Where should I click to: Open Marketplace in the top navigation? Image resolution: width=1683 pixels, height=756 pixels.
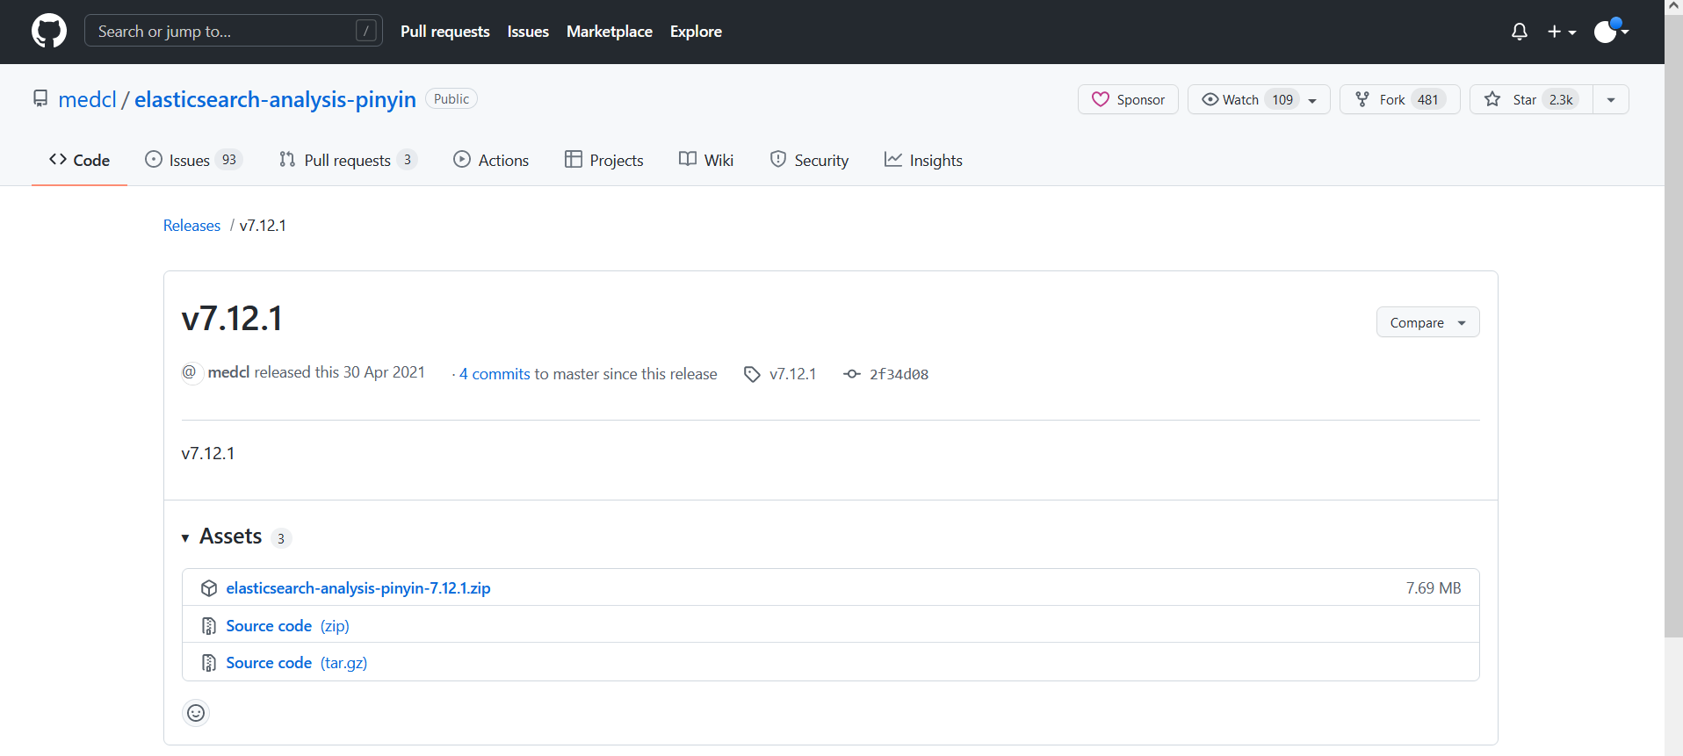tap(609, 32)
